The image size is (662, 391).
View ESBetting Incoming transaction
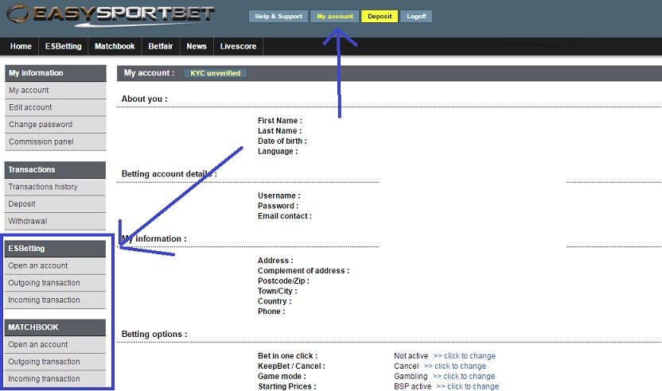[55, 300]
